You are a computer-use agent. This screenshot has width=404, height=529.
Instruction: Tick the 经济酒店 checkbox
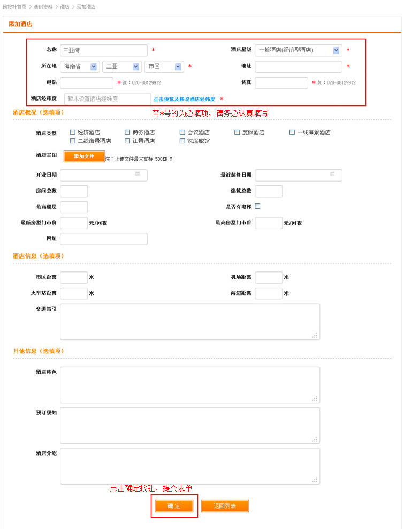pyautogui.click(x=72, y=132)
